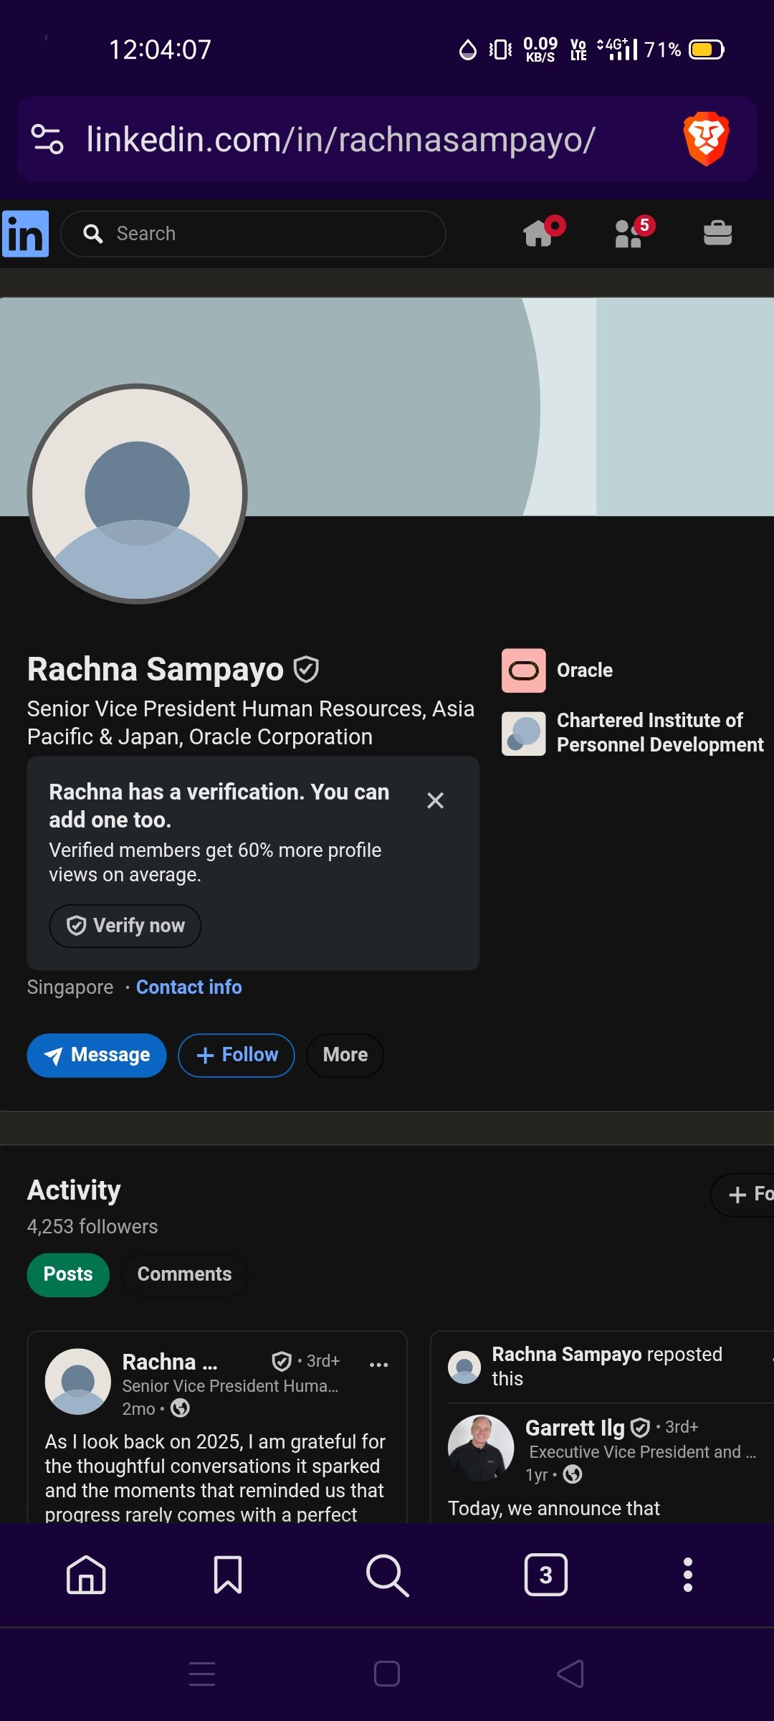Image resolution: width=774 pixels, height=1721 pixels.
Task: Dismiss the verification prompt card
Action: 435,800
